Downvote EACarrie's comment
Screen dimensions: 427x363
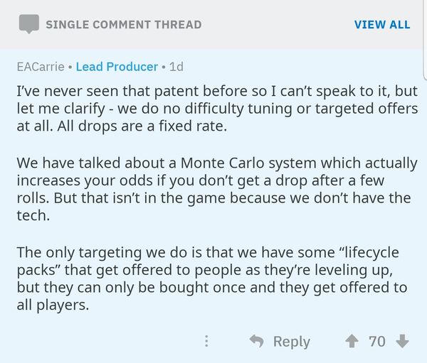402,341
